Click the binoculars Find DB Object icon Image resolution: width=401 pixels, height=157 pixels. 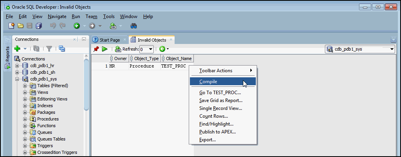(133, 26)
